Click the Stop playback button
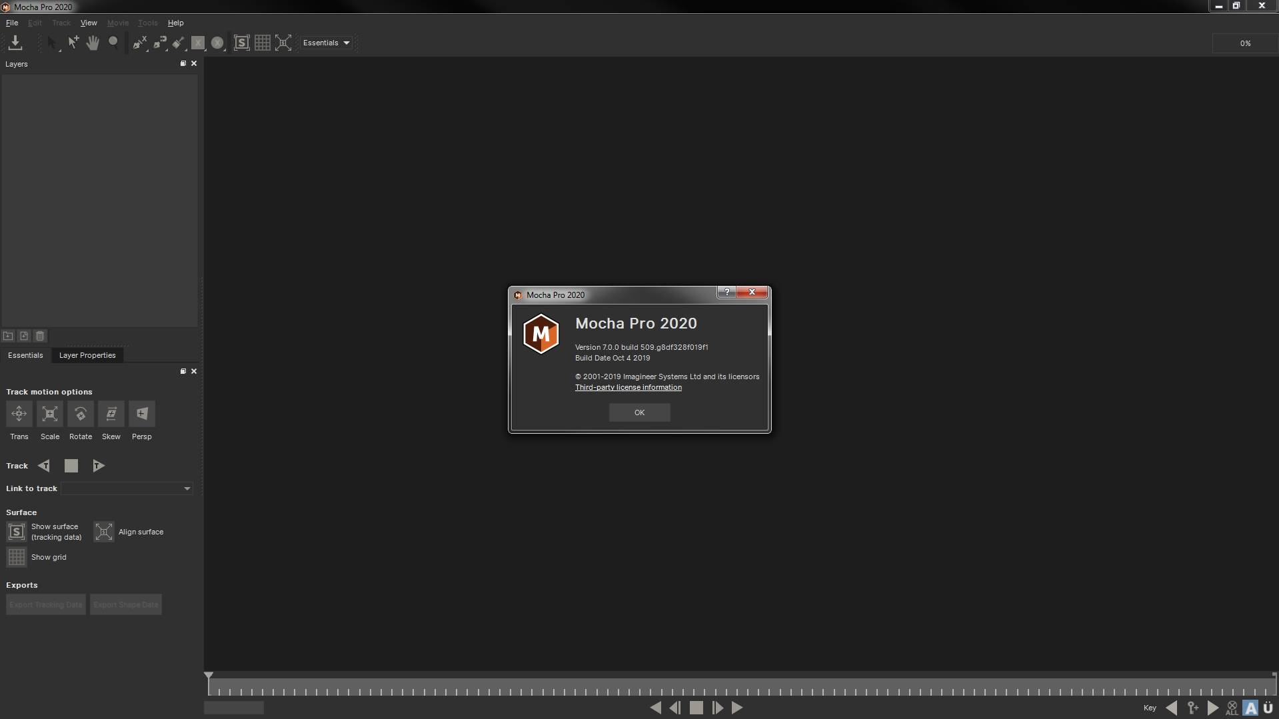1279x719 pixels. click(696, 708)
